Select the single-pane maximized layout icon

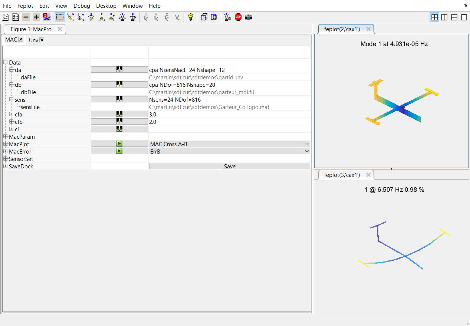464,17
